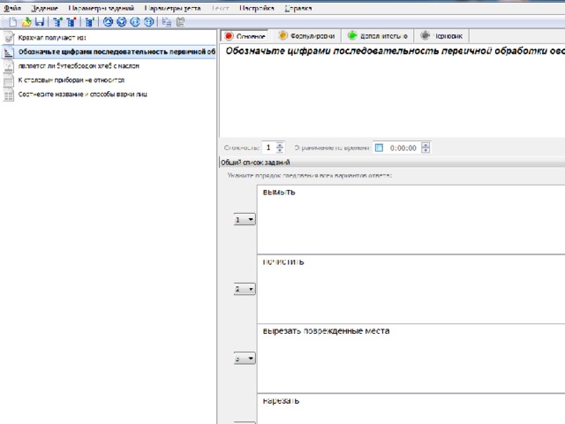Click the 'нарезать' answer text field
The height and width of the screenshot is (424, 565).
411,409
